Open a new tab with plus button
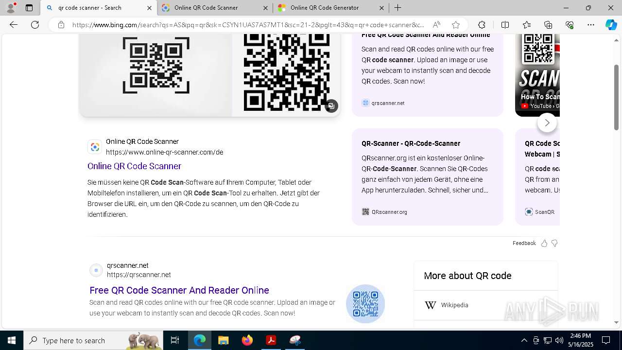 tap(397, 8)
